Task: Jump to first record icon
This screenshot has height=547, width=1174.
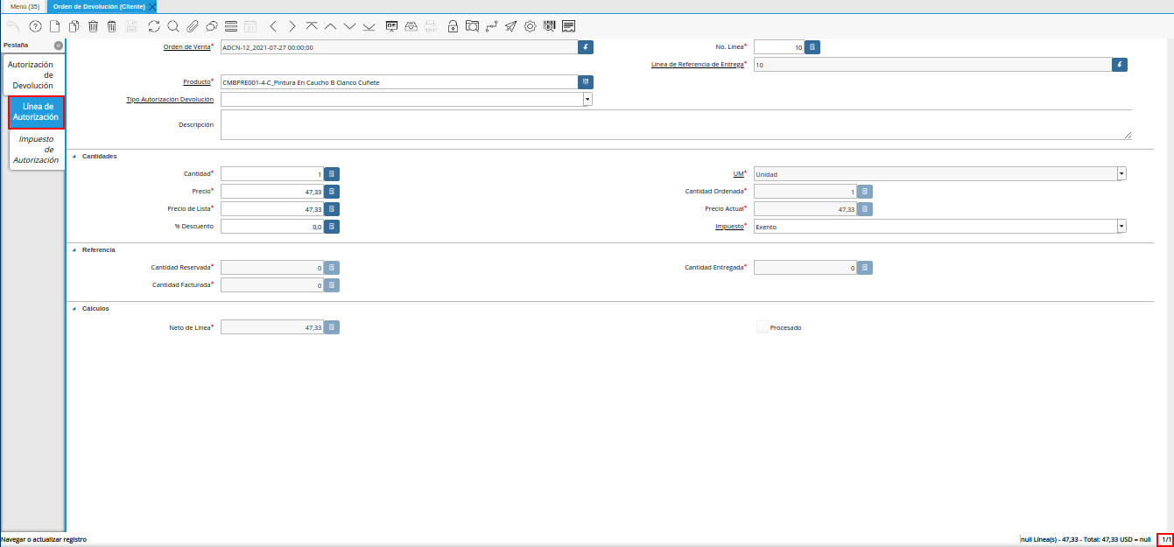Action: (x=312, y=26)
